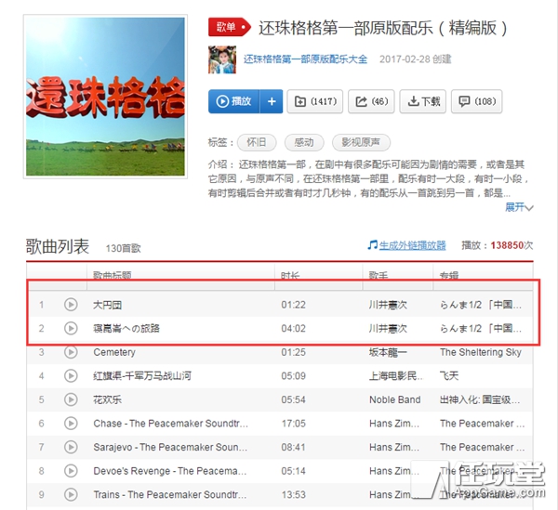Open album 出神入化: 国宝级...
The height and width of the screenshot is (510, 558).
coord(480,399)
